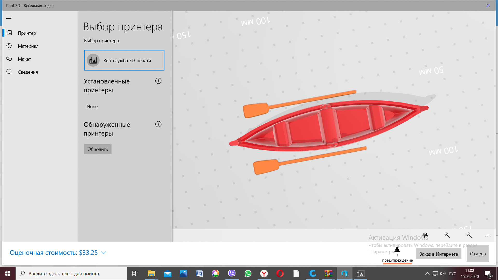This screenshot has width=498, height=280.
Task: Zoom in on the 3D preview
Action: coord(447,235)
